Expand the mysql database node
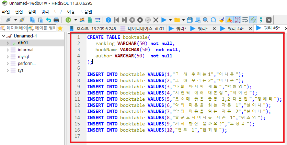 [8, 57]
